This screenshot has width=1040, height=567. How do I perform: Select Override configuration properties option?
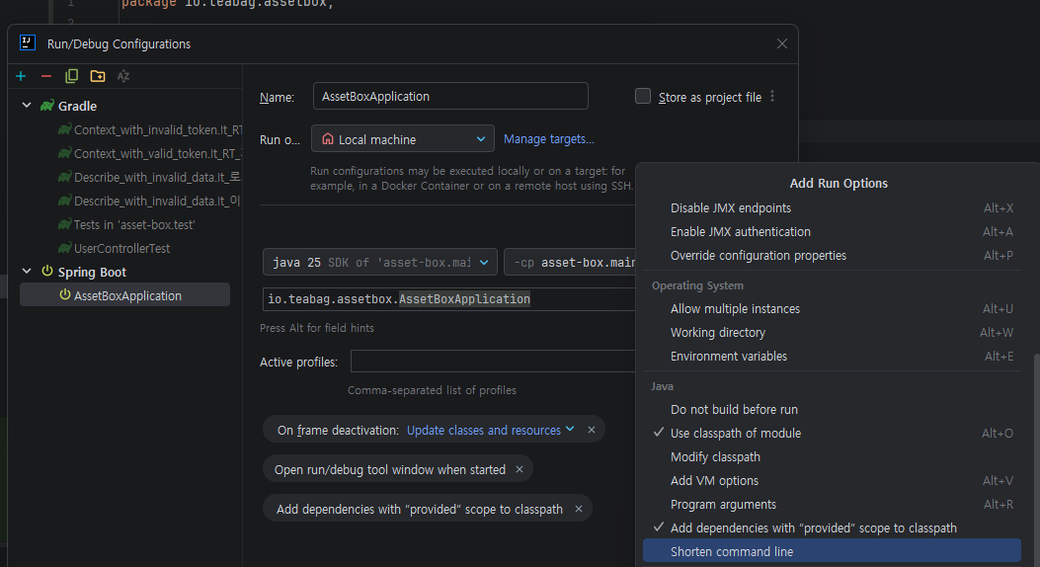[832, 256]
